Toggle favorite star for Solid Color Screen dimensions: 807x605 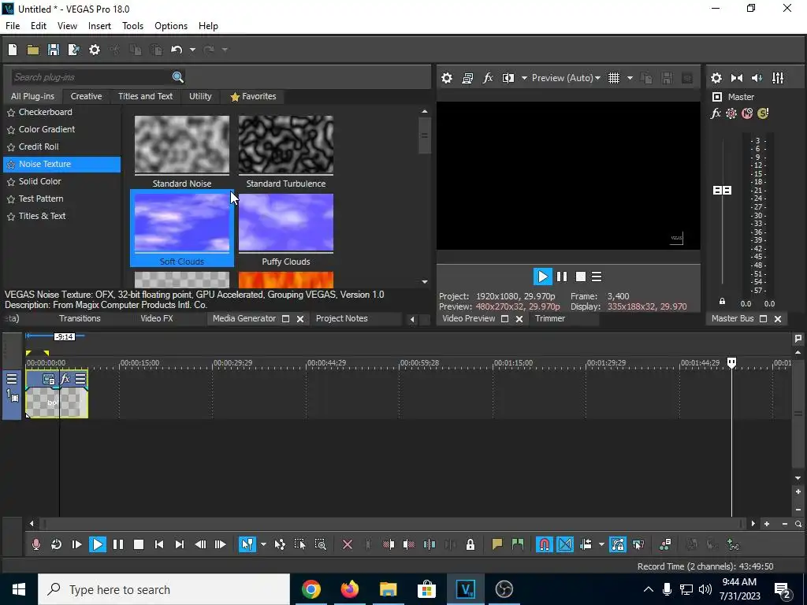[x=11, y=182]
